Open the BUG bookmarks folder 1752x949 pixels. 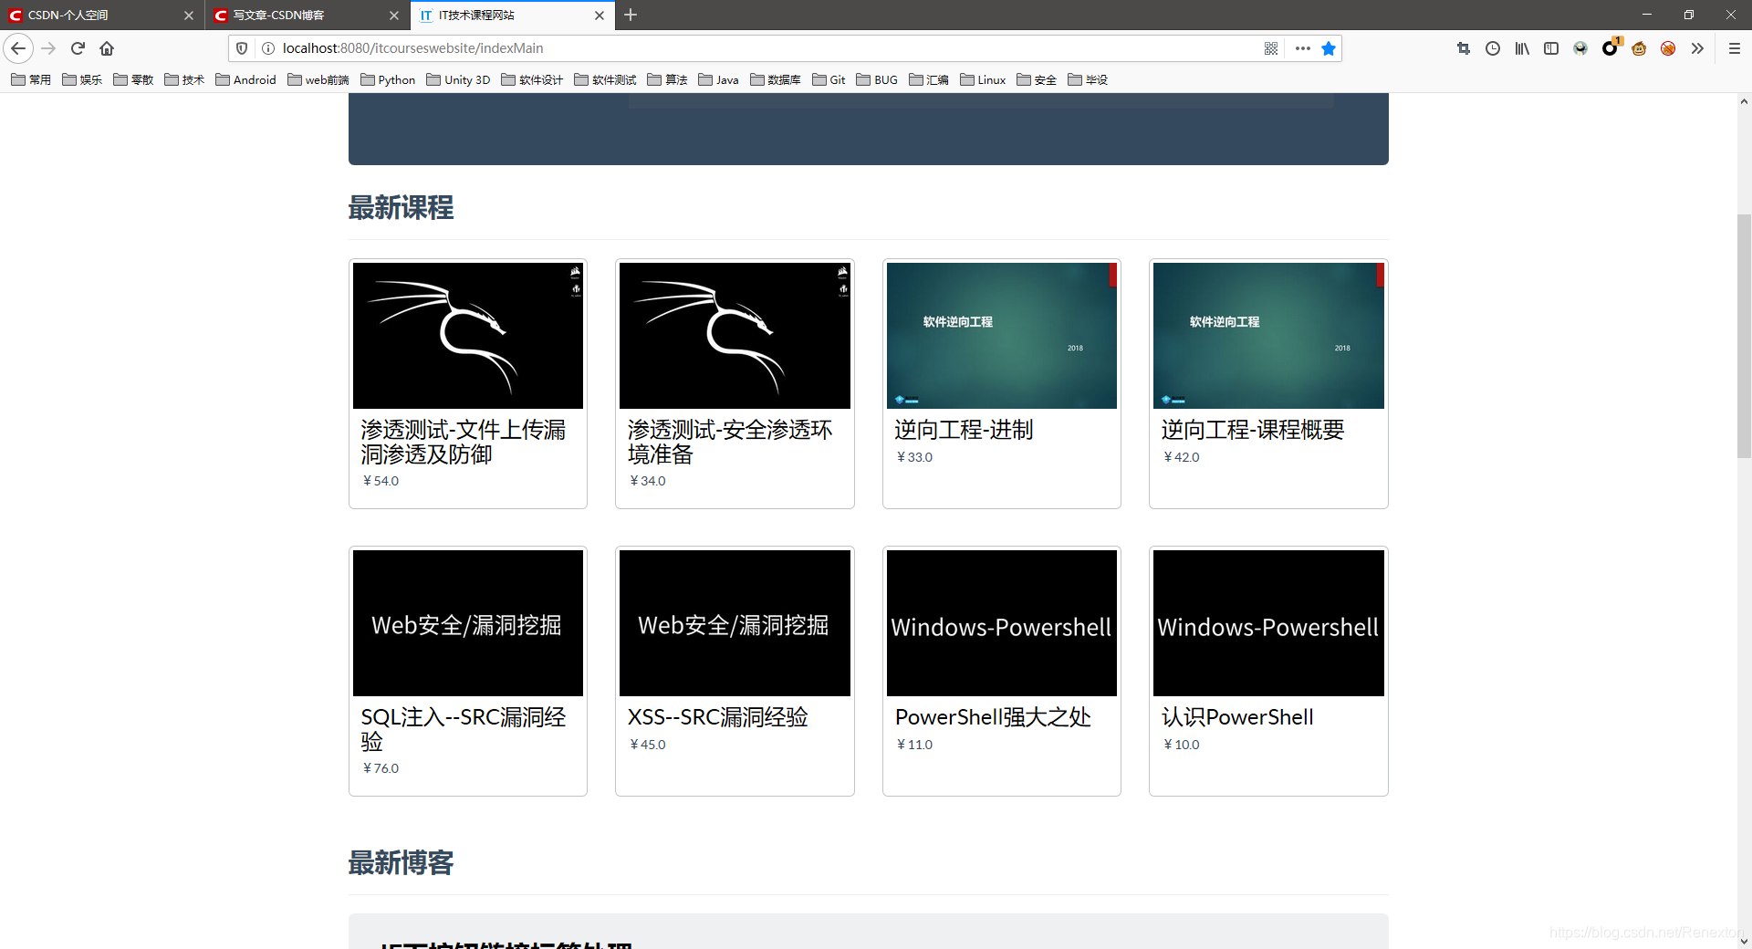(877, 79)
